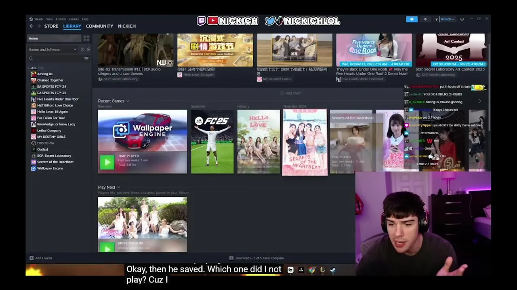Open the OBS Studio icon in the list
This screenshot has width=517, height=290.
pyautogui.click(x=34, y=143)
